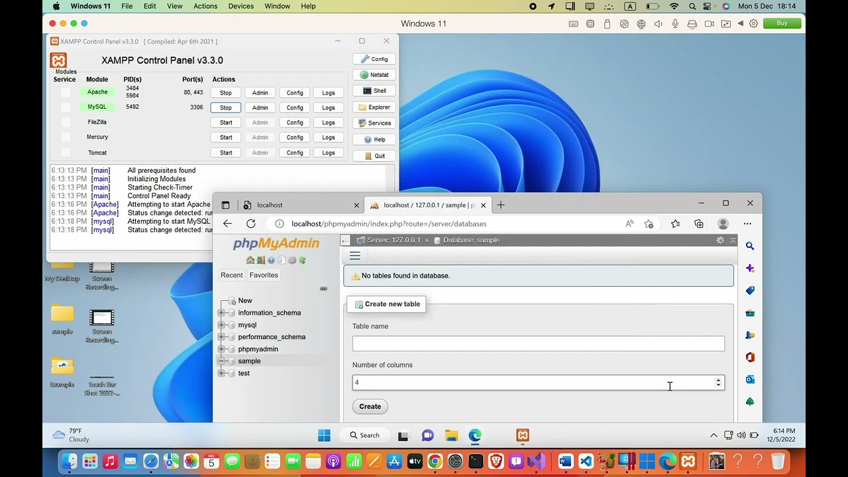Stop the MySQL module

pos(226,107)
